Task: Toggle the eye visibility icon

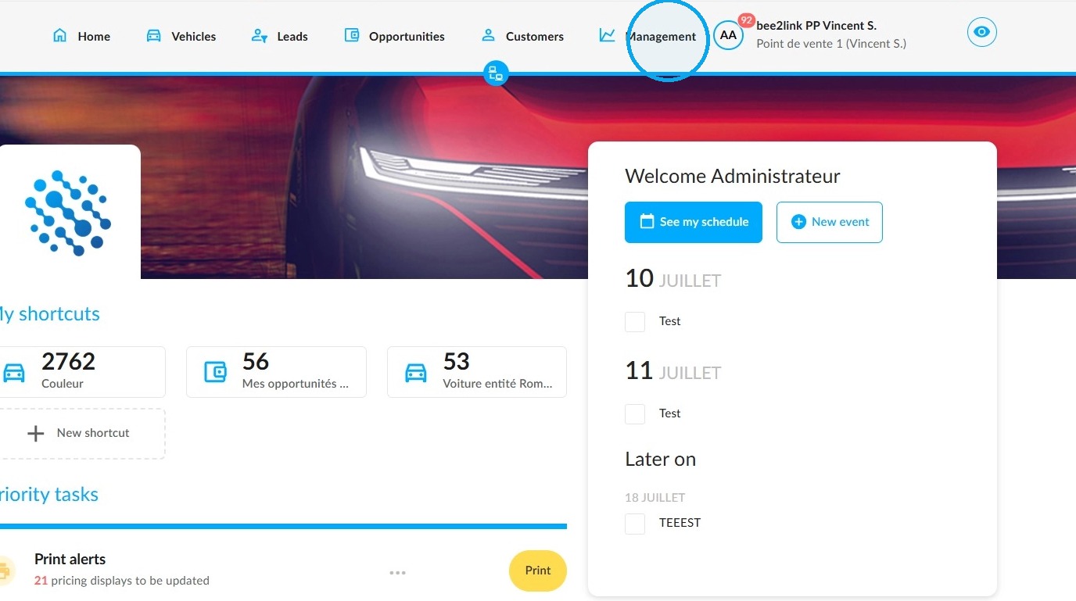Action: coord(982,32)
